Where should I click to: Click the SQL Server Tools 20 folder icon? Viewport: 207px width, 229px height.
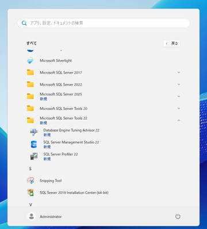click(x=30, y=109)
